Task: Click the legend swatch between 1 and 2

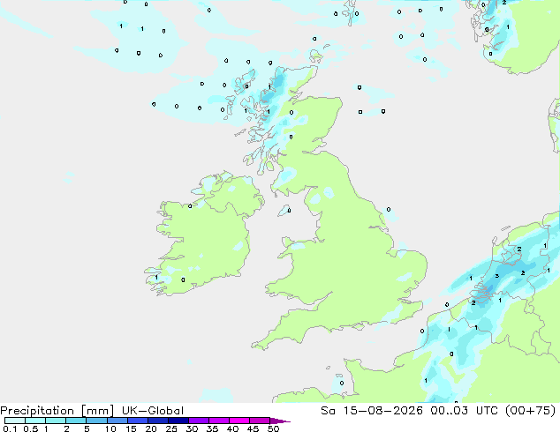Action: pyautogui.click(x=56, y=421)
